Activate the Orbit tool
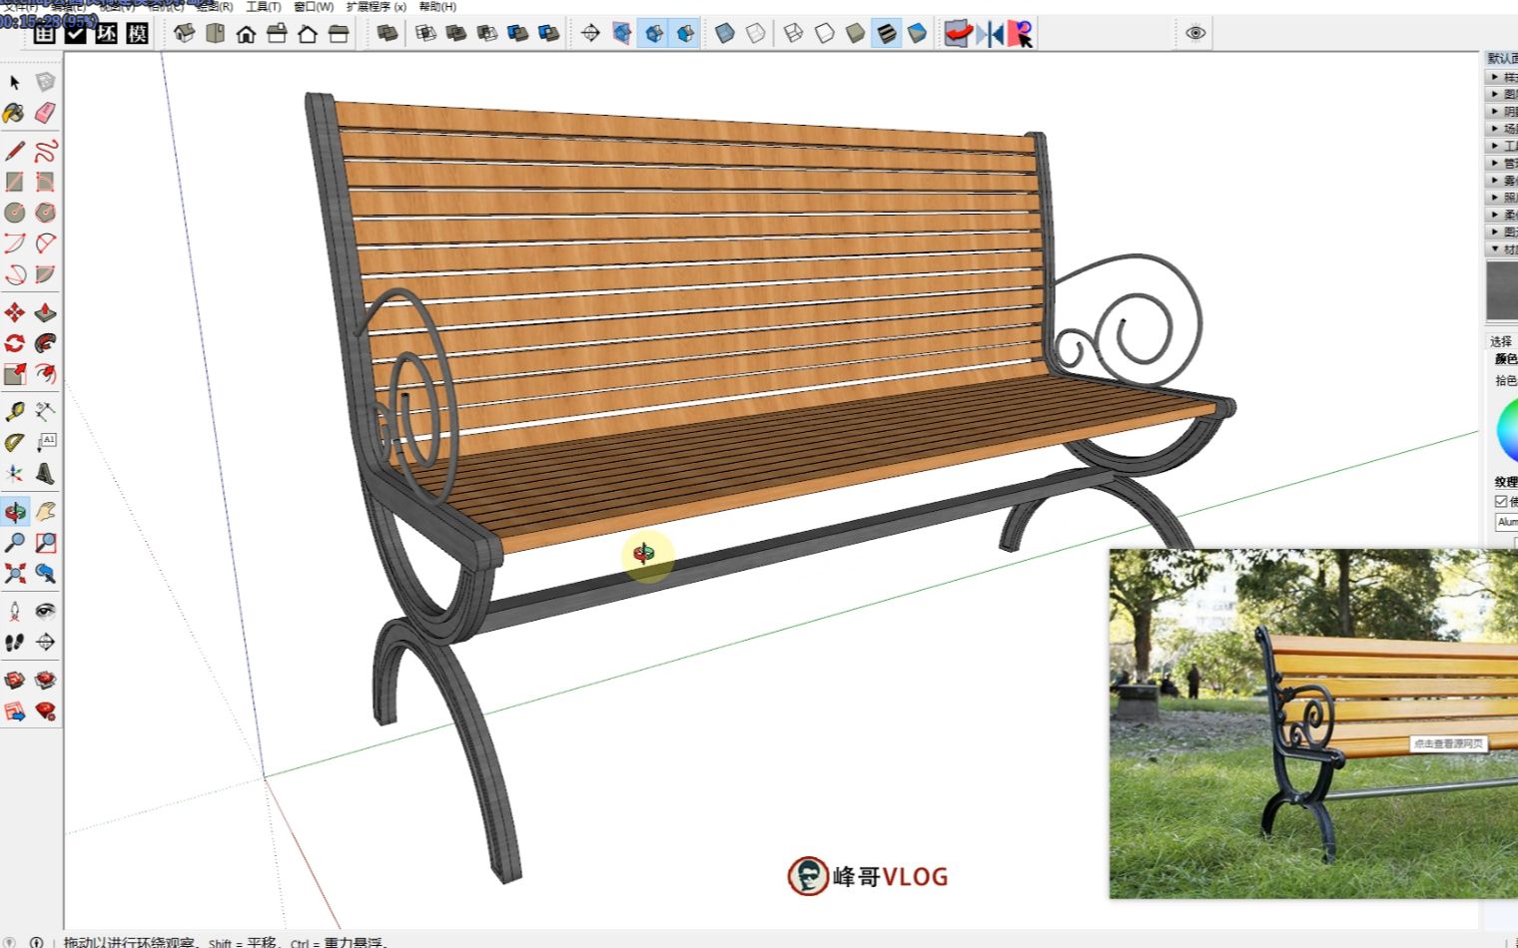The height and width of the screenshot is (948, 1518). 14,511
